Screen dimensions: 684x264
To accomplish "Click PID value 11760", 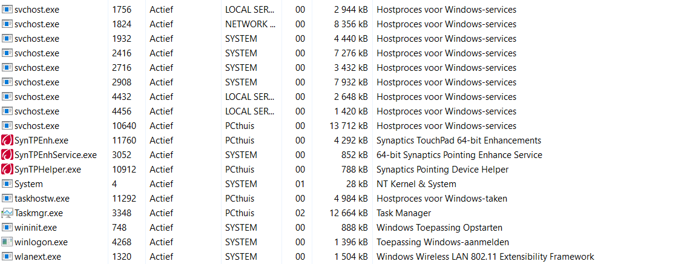I will [x=124, y=140].
